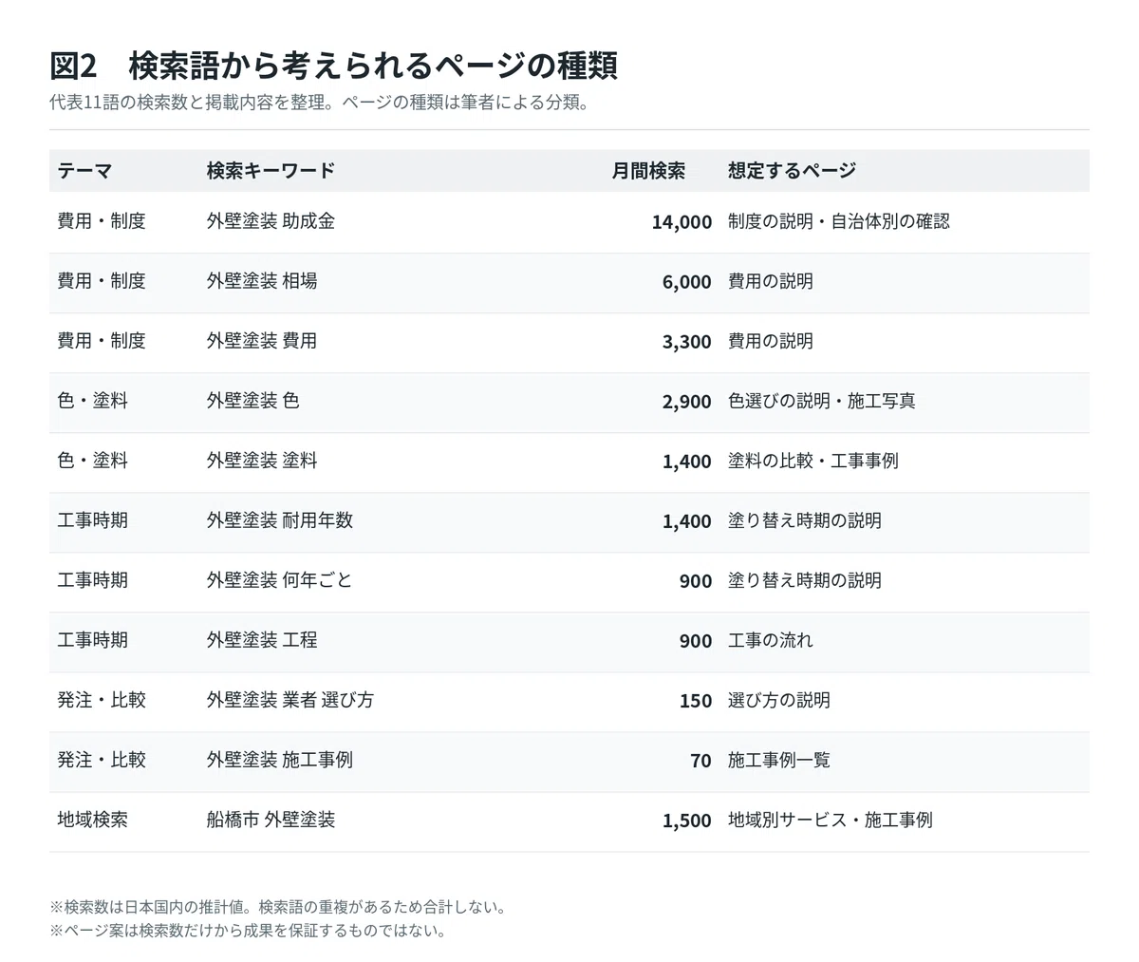
Task: Select the 船橋市 外壁塗装 keyword cell
Action: click(271, 820)
